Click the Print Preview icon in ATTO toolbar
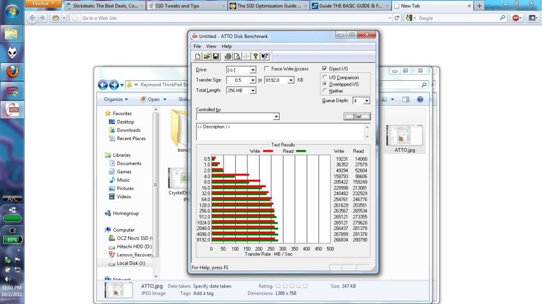The height and width of the screenshot is (304, 542). pos(237,56)
